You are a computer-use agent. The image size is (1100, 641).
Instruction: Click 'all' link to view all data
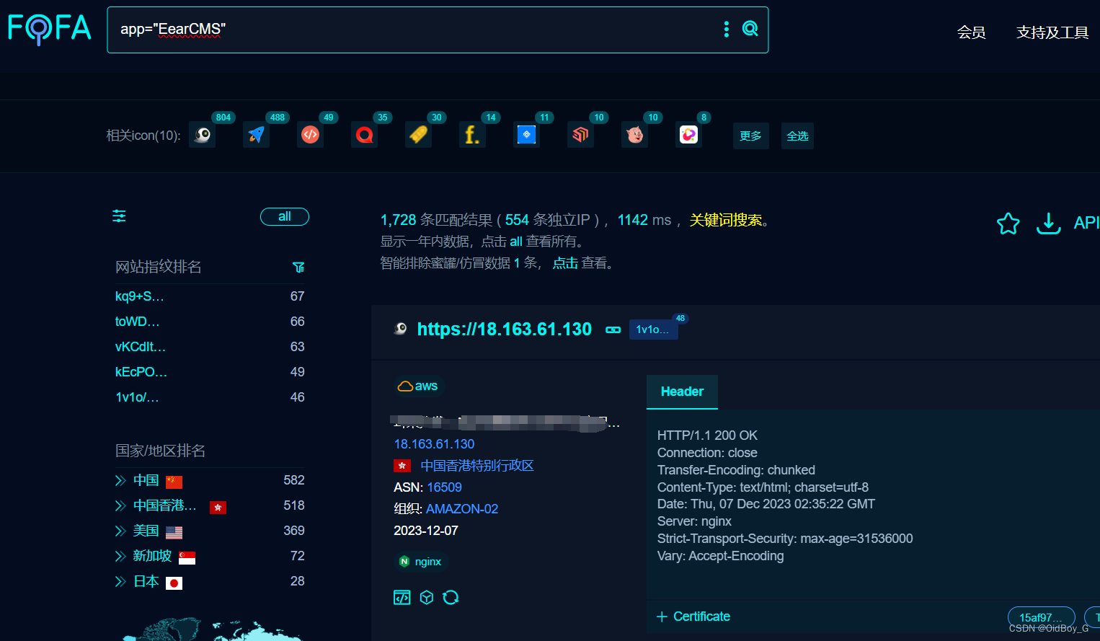point(516,242)
